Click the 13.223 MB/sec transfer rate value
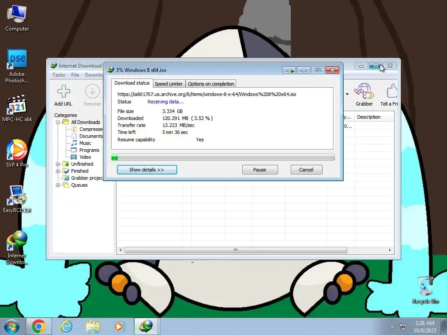 tap(179, 125)
